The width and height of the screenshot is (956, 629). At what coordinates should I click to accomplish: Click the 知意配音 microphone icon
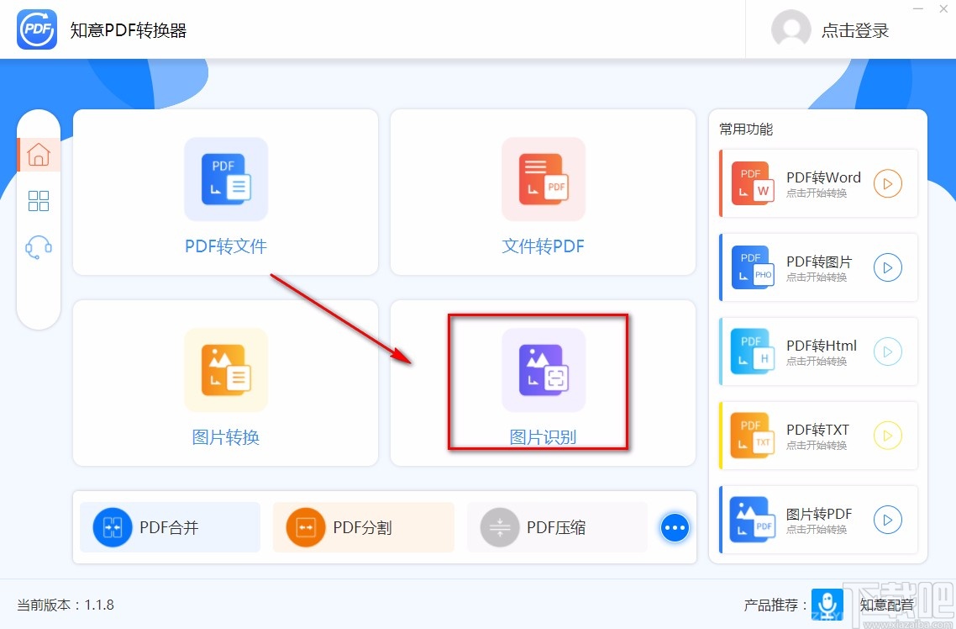(827, 605)
